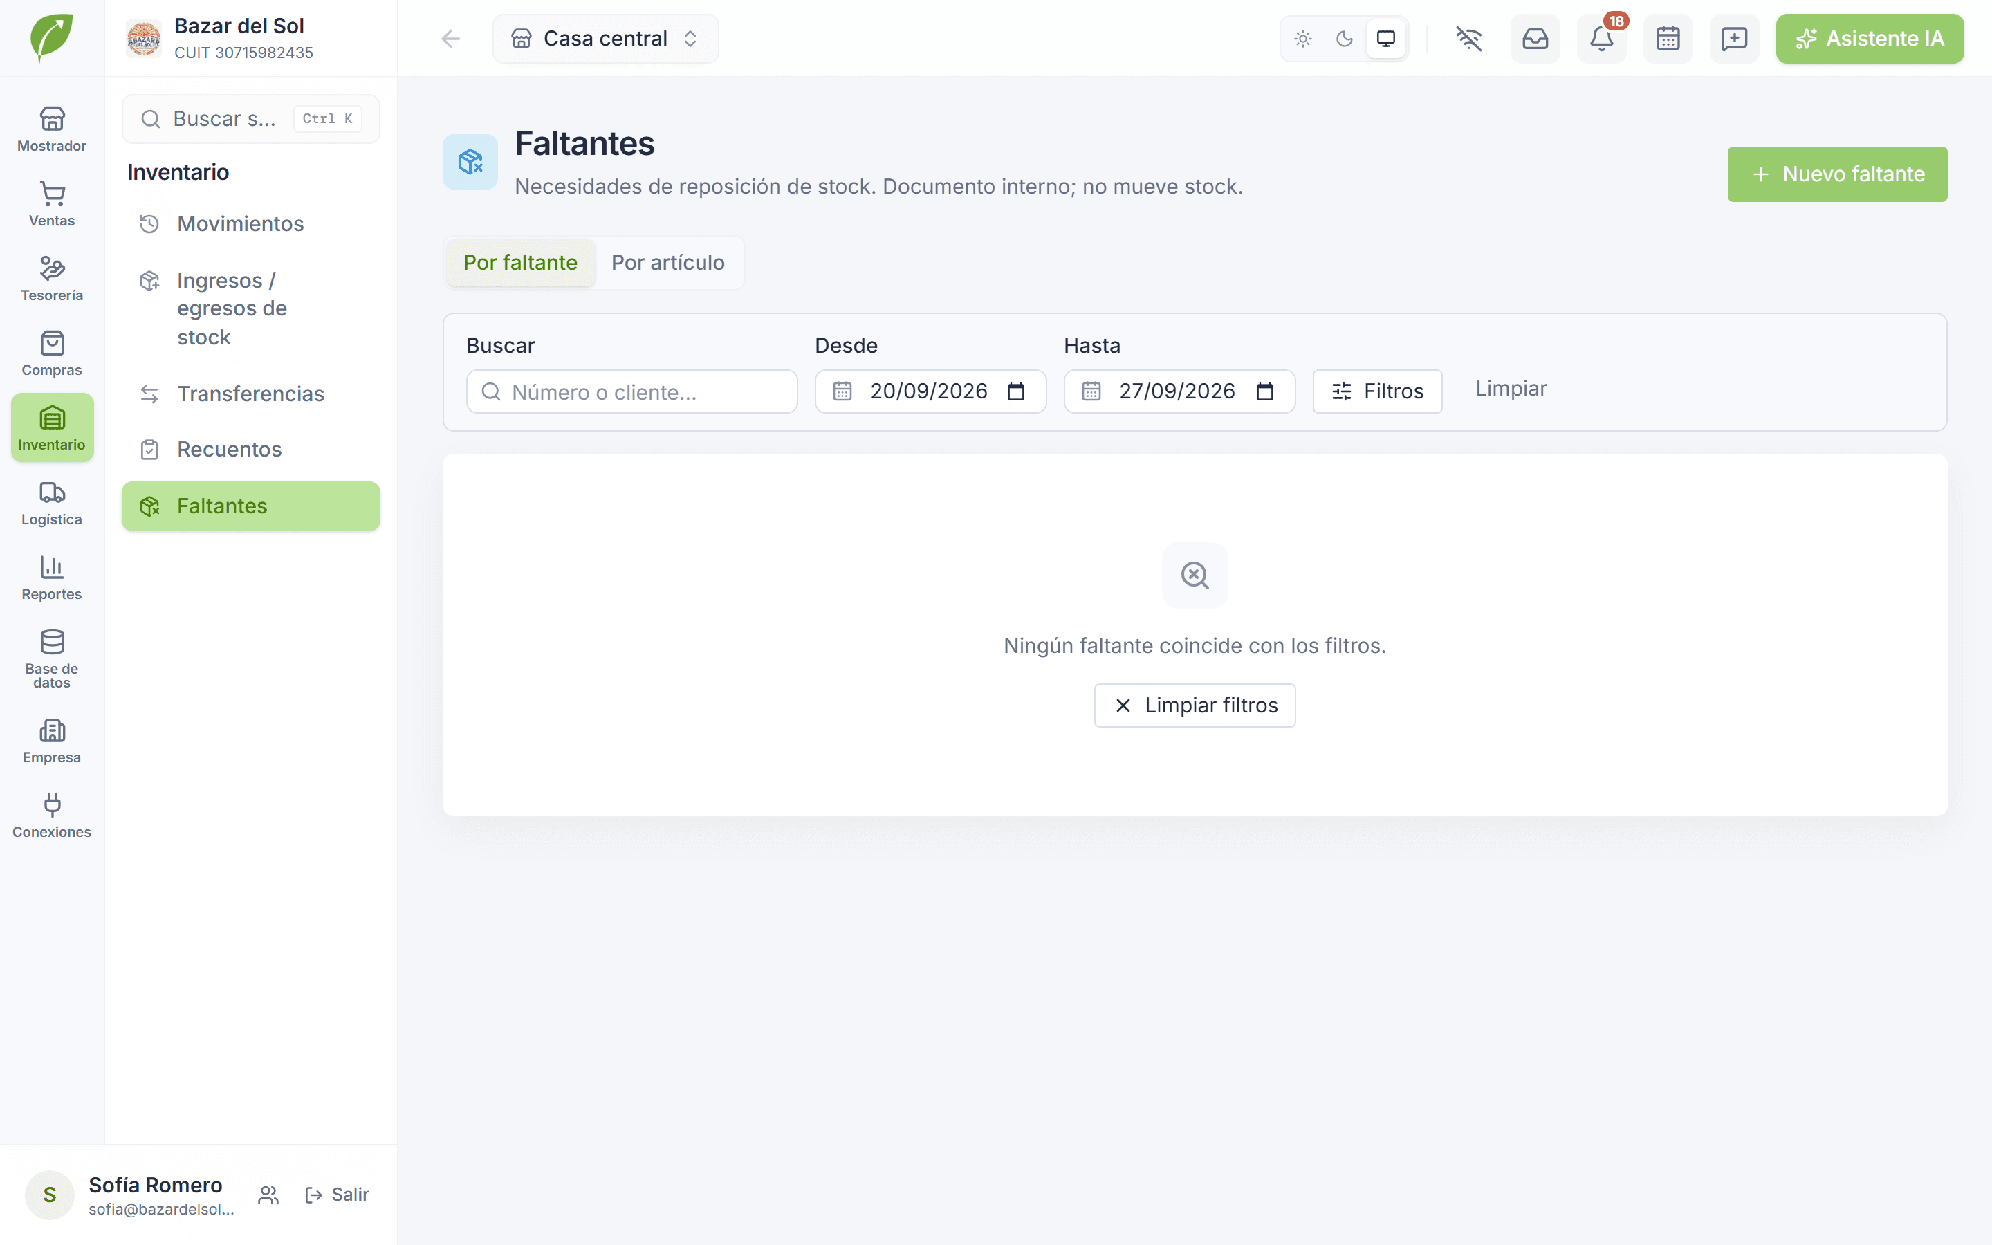The height and width of the screenshot is (1245, 1992).
Task: Open the Mostrador section
Action: tap(52, 129)
